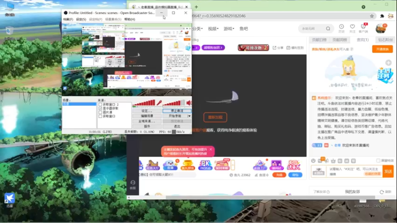Click the 插件 button in OBS
This screenshot has height=223, width=397.
147,126
